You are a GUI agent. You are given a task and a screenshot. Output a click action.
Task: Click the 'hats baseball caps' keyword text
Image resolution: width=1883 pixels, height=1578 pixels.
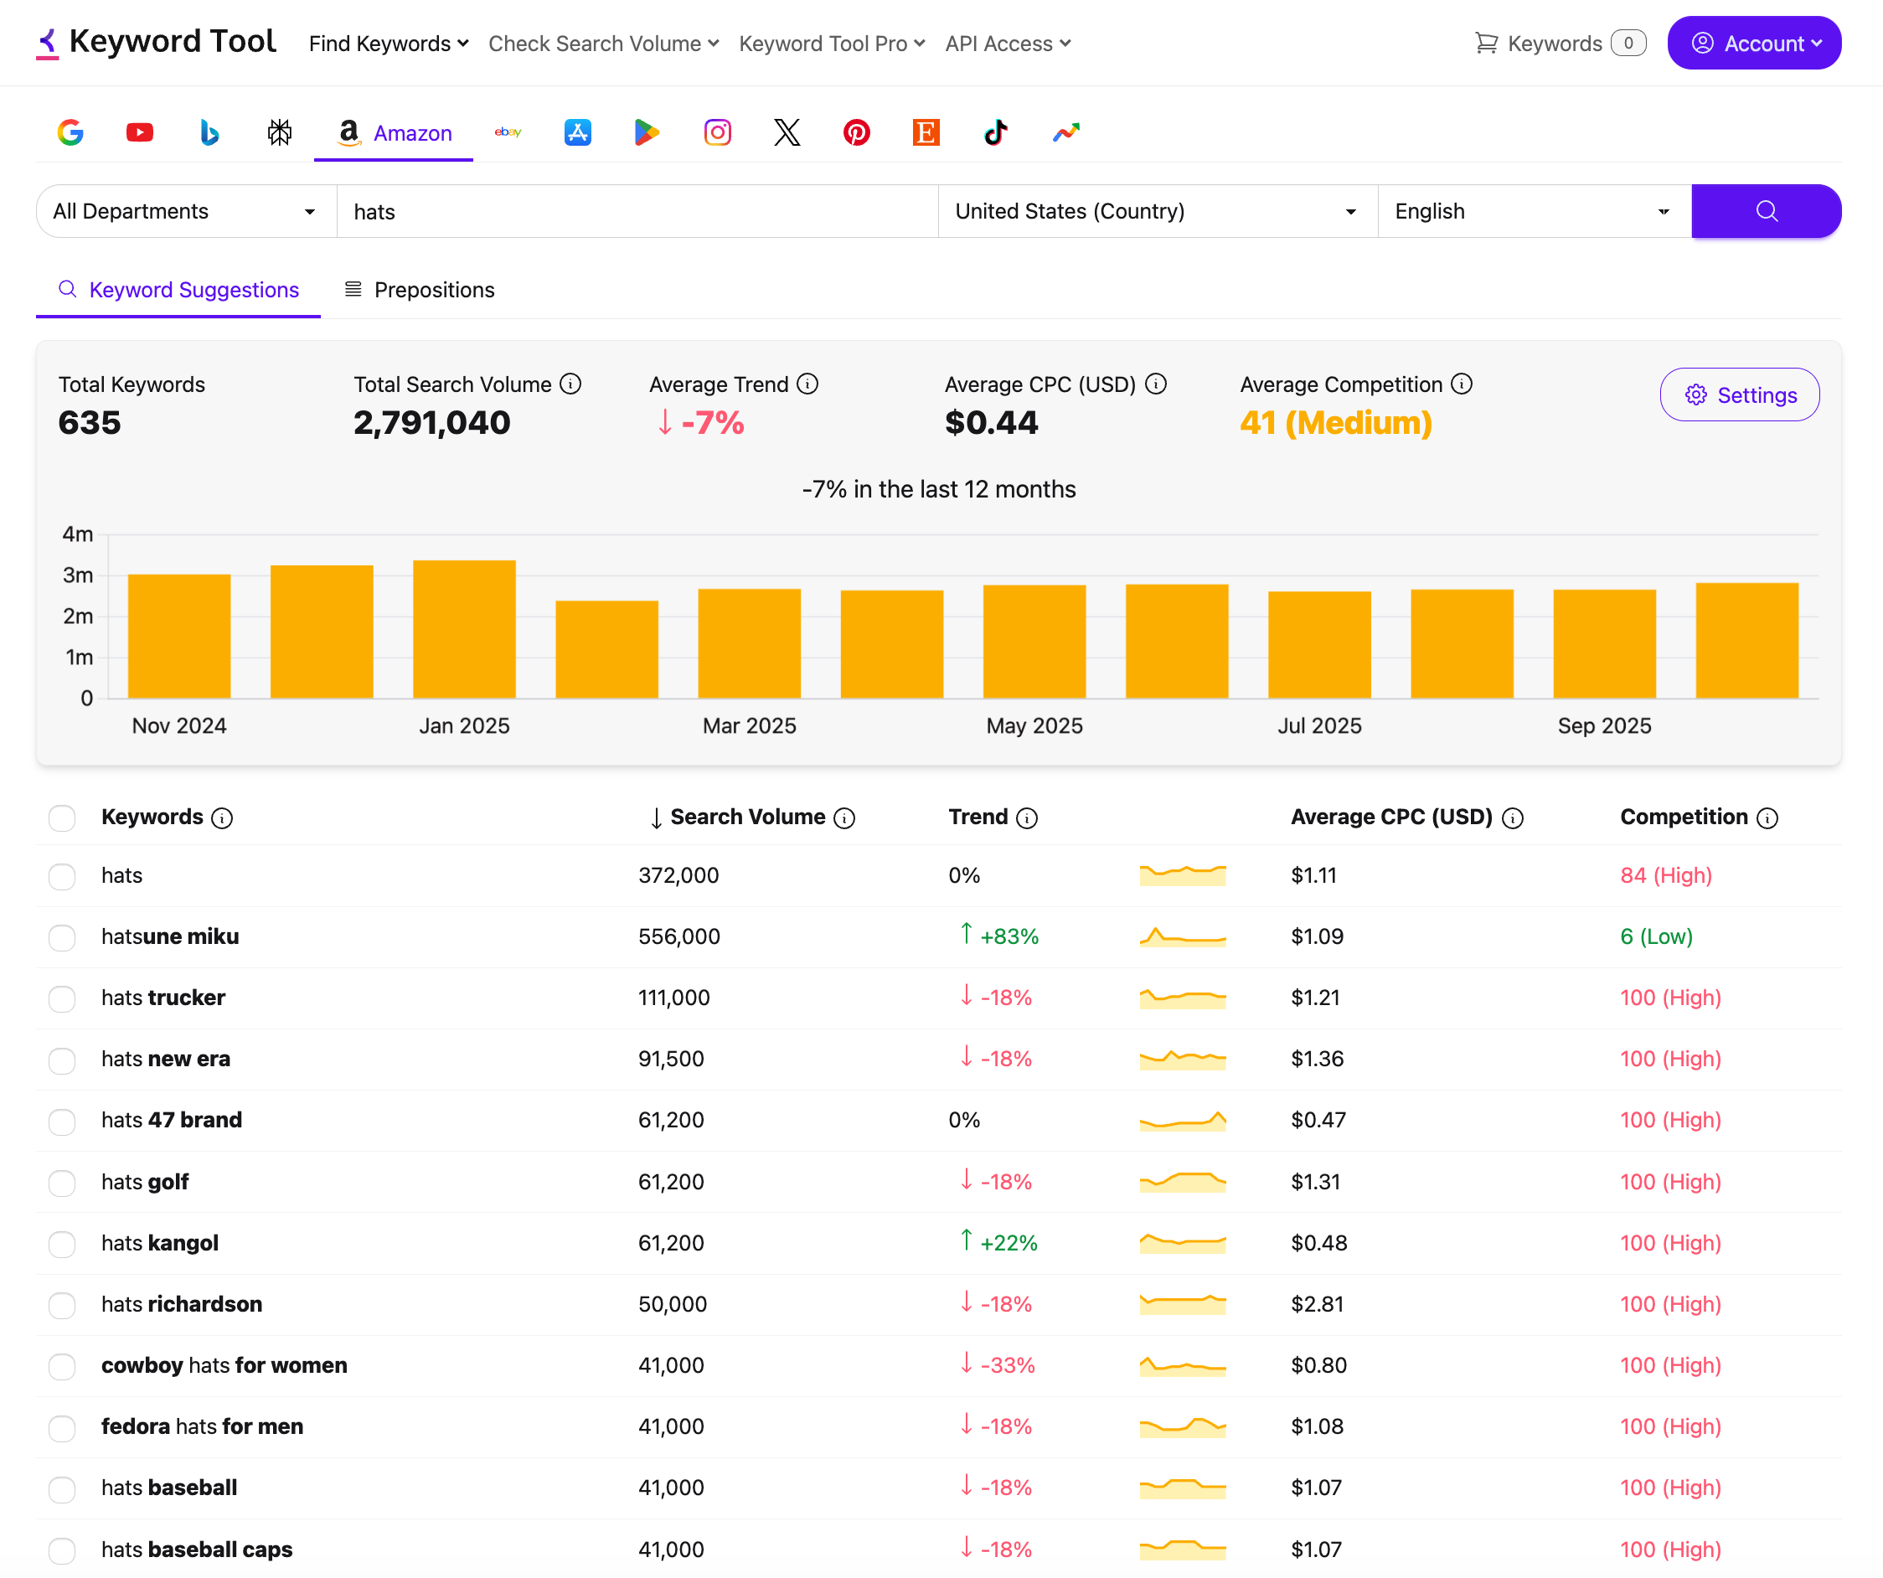(198, 1550)
